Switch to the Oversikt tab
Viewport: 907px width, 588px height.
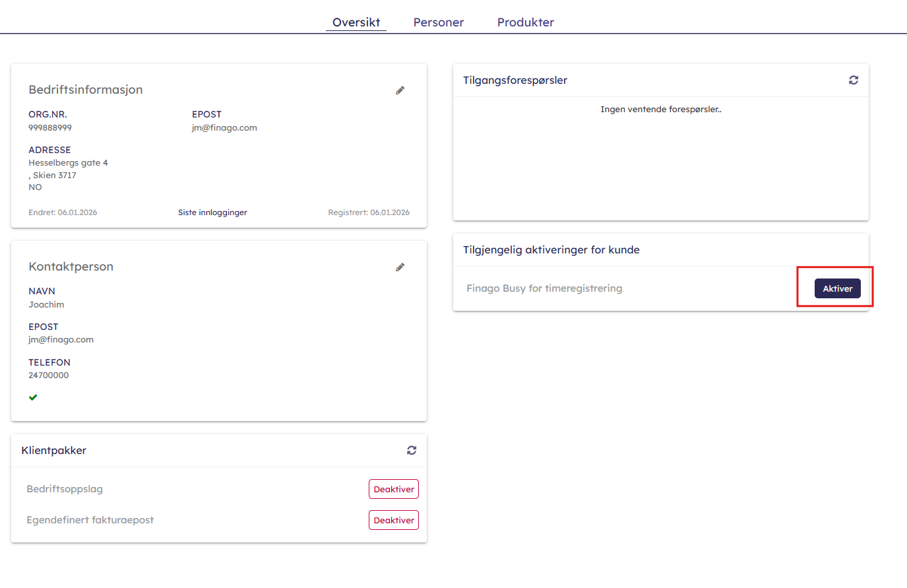[x=356, y=22]
